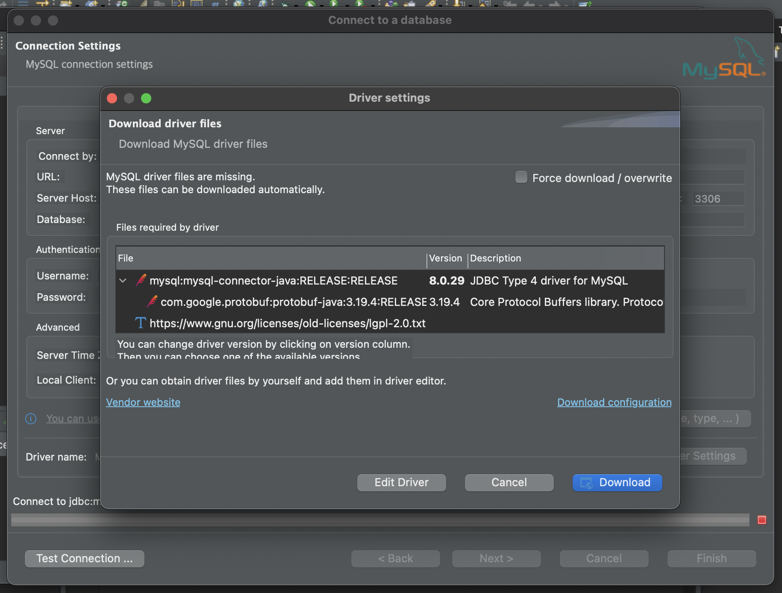This screenshot has height=593, width=782.
Task: Click version 8.0.29 cell to change version
Action: click(447, 281)
